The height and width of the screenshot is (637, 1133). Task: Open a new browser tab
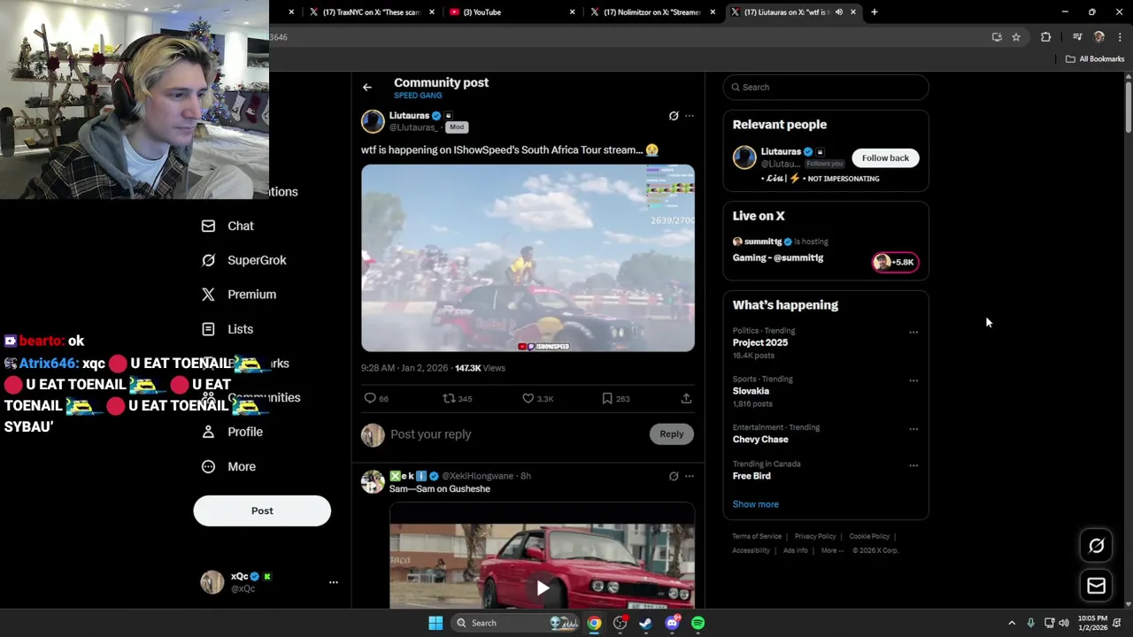coord(875,12)
